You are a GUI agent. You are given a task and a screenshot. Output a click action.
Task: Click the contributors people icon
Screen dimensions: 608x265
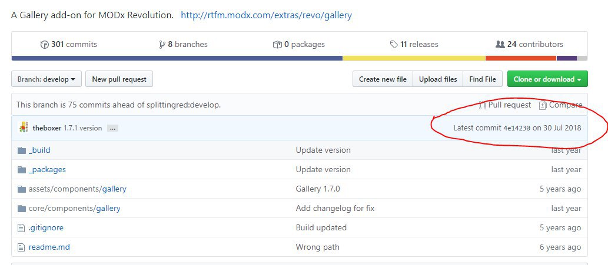(500, 45)
